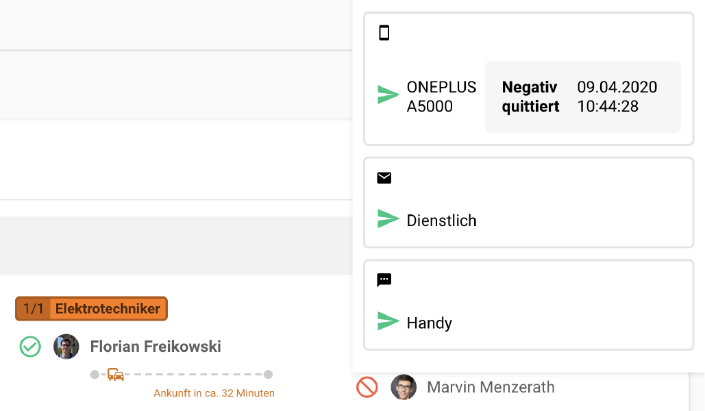Click green send arrow next to Handy
This screenshot has width=705, height=411.
(x=388, y=321)
